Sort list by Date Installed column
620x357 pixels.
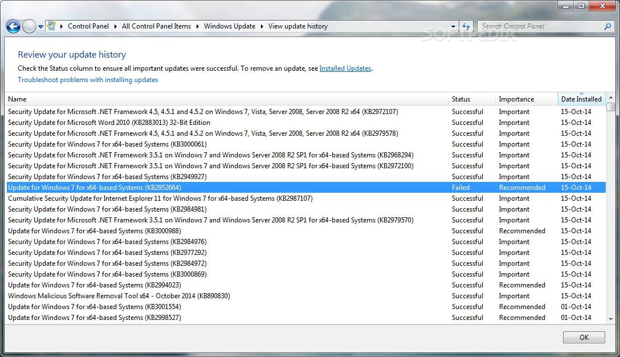point(581,99)
